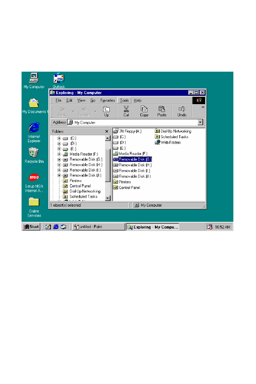Expand Removable Disk (G:) tree node
This screenshot has width=256, height=384.
59,160
